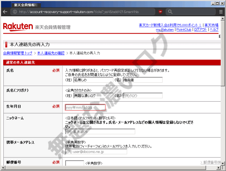The height and width of the screenshot is (171, 226).
Task: Click the horizontal scrollbar right arrow
Action: (219, 168)
